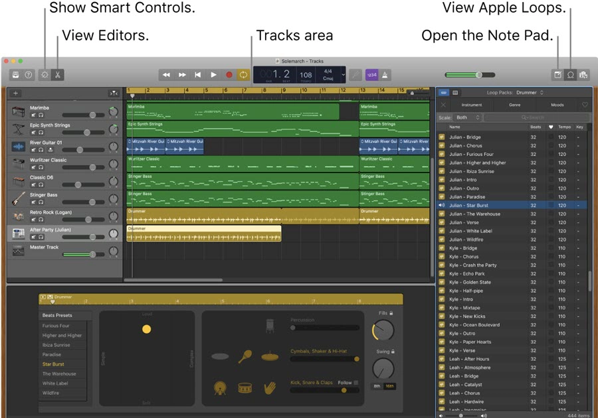This screenshot has width=598, height=418.
Task: Open the Loop Packs Drummer dropdown
Action: tap(530, 92)
